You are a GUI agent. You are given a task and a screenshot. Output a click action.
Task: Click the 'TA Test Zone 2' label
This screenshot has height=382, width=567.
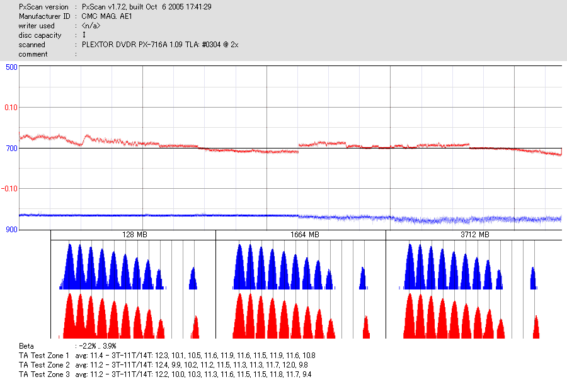[x=43, y=364]
